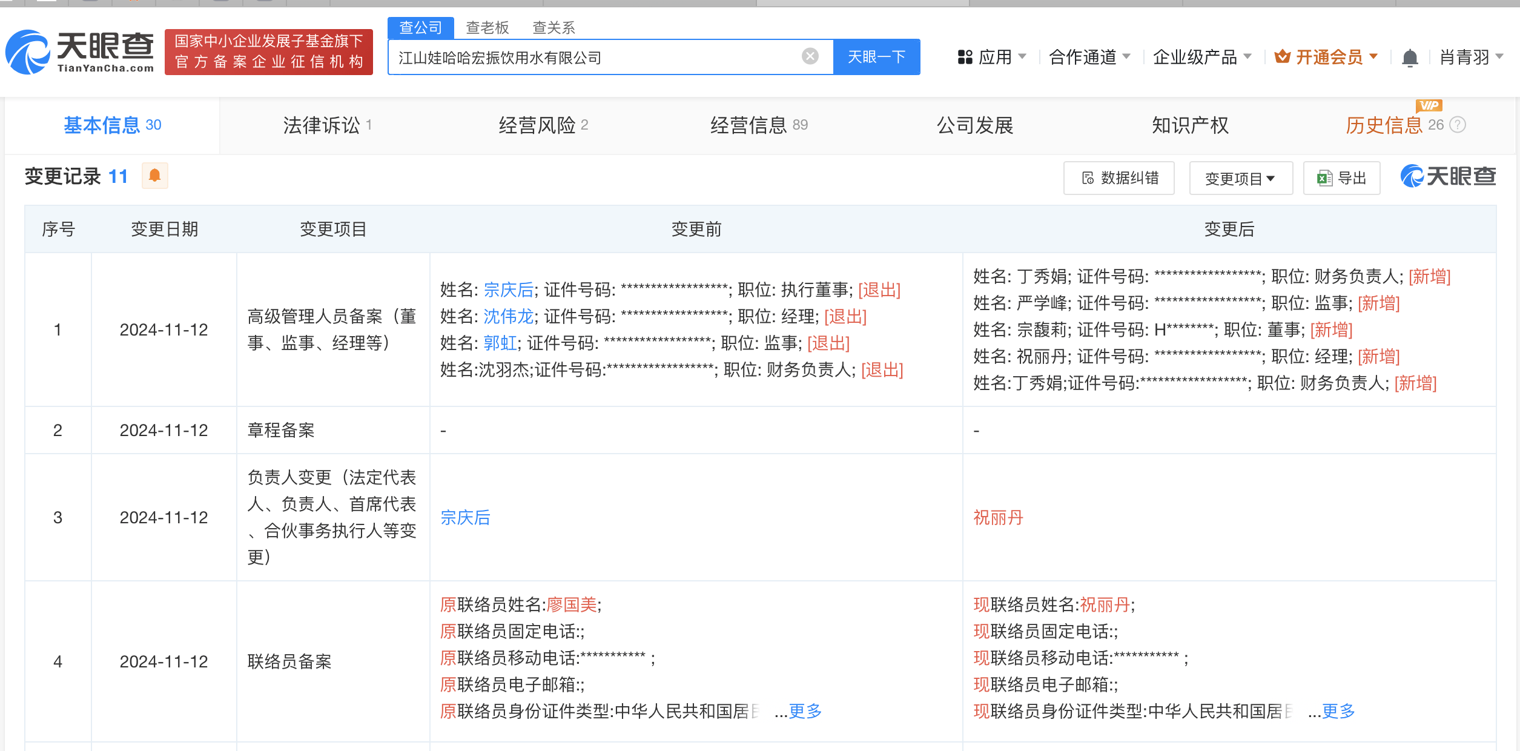
Task: Click the 国家中小企业发展子基金旗下 banner
Action: click(269, 52)
